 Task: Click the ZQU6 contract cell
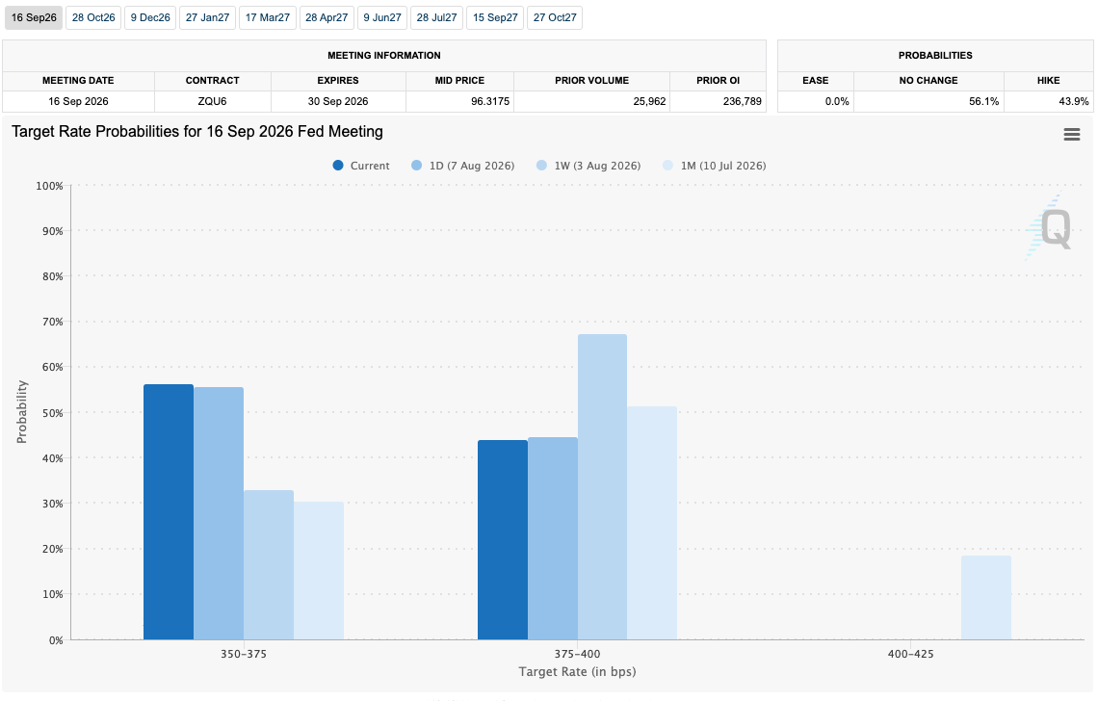pos(212,101)
